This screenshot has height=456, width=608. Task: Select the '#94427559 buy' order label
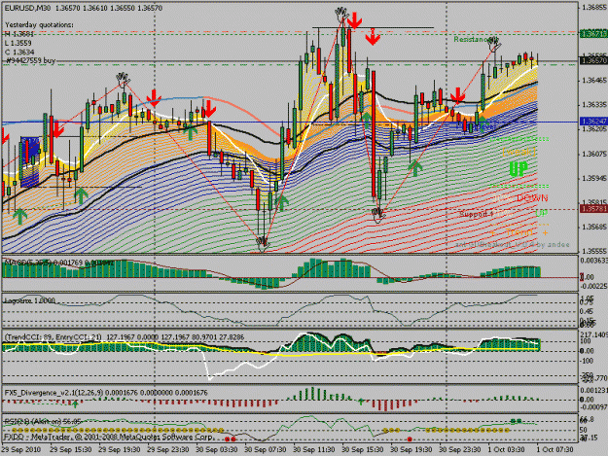click(x=31, y=60)
